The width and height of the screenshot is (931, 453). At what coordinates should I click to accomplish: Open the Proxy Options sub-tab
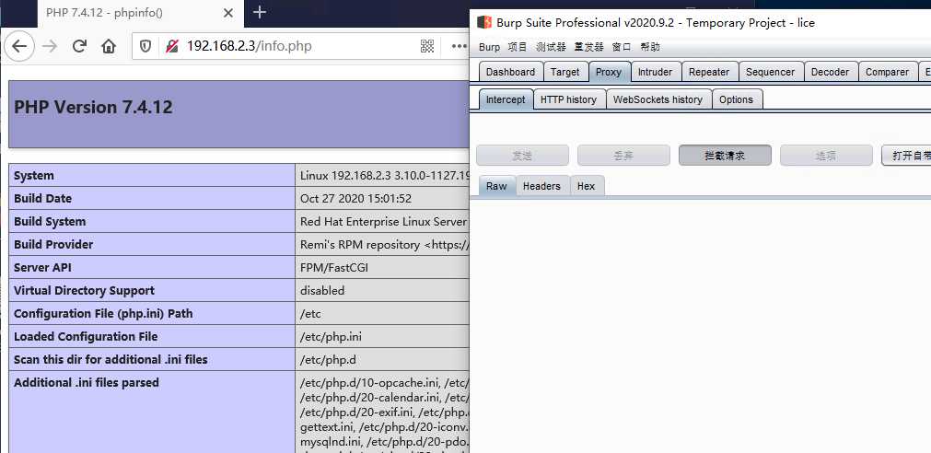(737, 99)
